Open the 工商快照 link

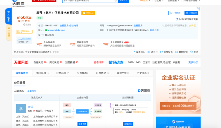32,91
